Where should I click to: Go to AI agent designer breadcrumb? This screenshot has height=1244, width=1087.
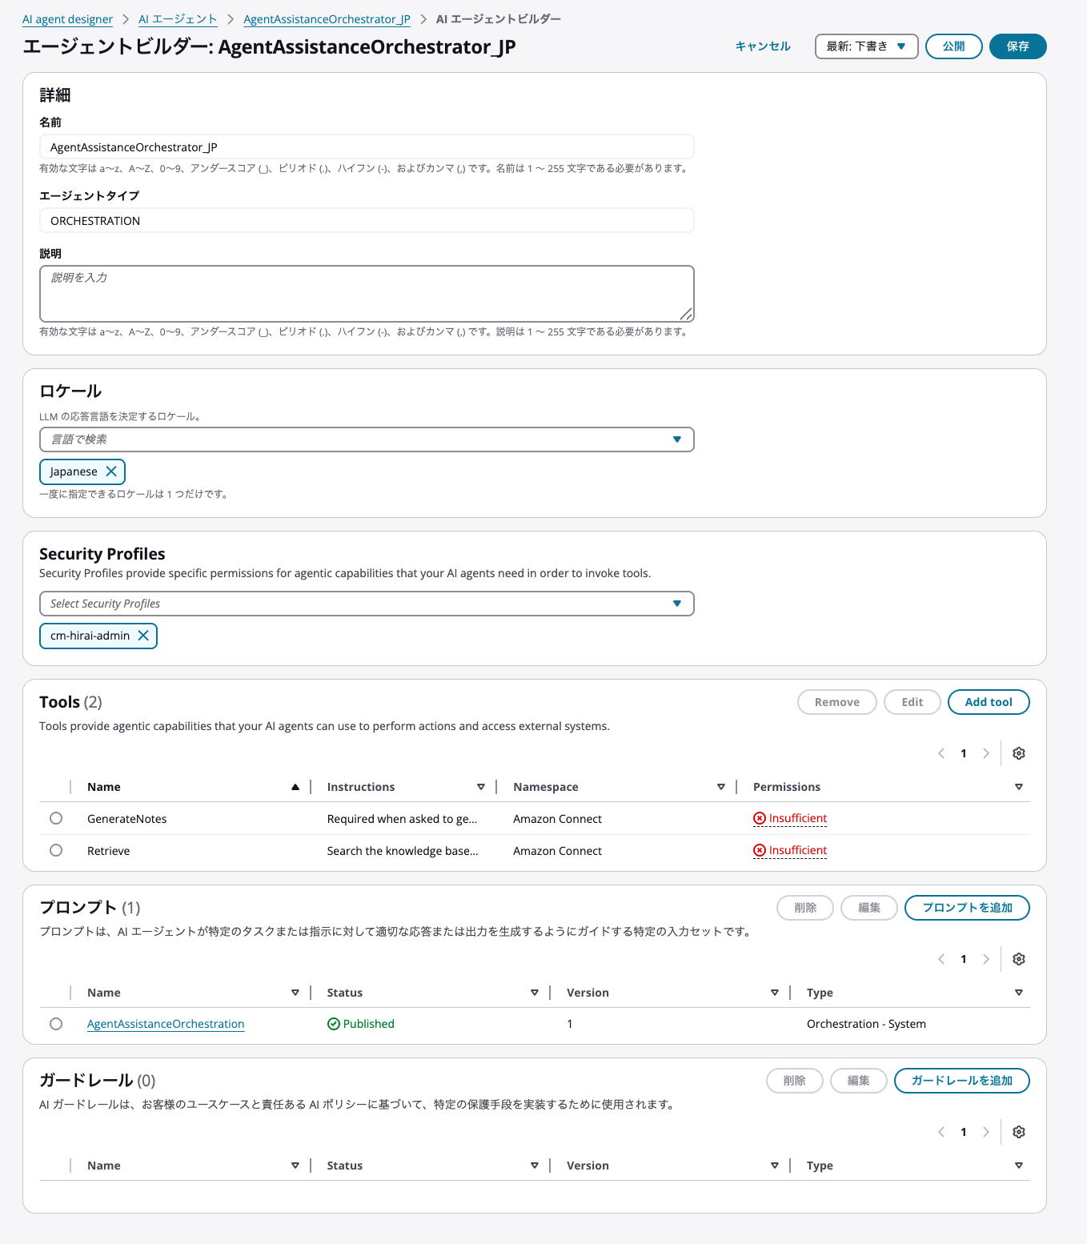pos(68,19)
